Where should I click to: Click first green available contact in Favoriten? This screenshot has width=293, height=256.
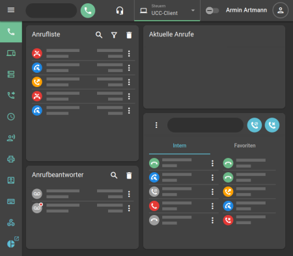[228, 163]
